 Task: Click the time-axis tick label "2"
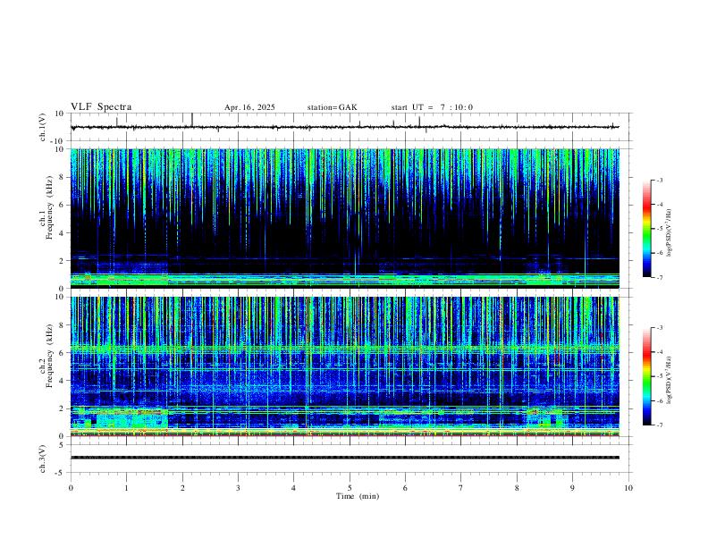point(182,488)
